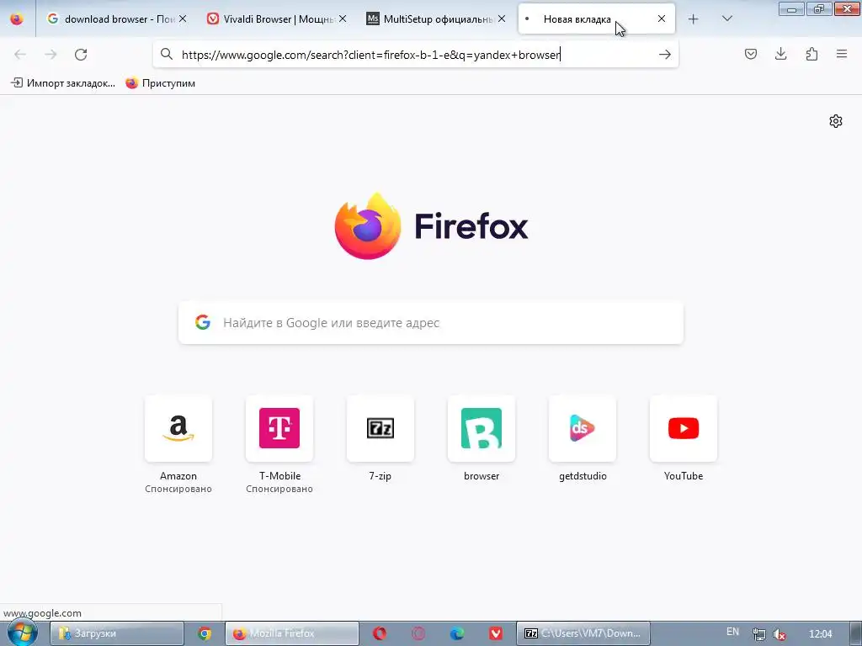The image size is (862, 646).
Task: Select the Новая вкладка tab
Action: pos(597,19)
